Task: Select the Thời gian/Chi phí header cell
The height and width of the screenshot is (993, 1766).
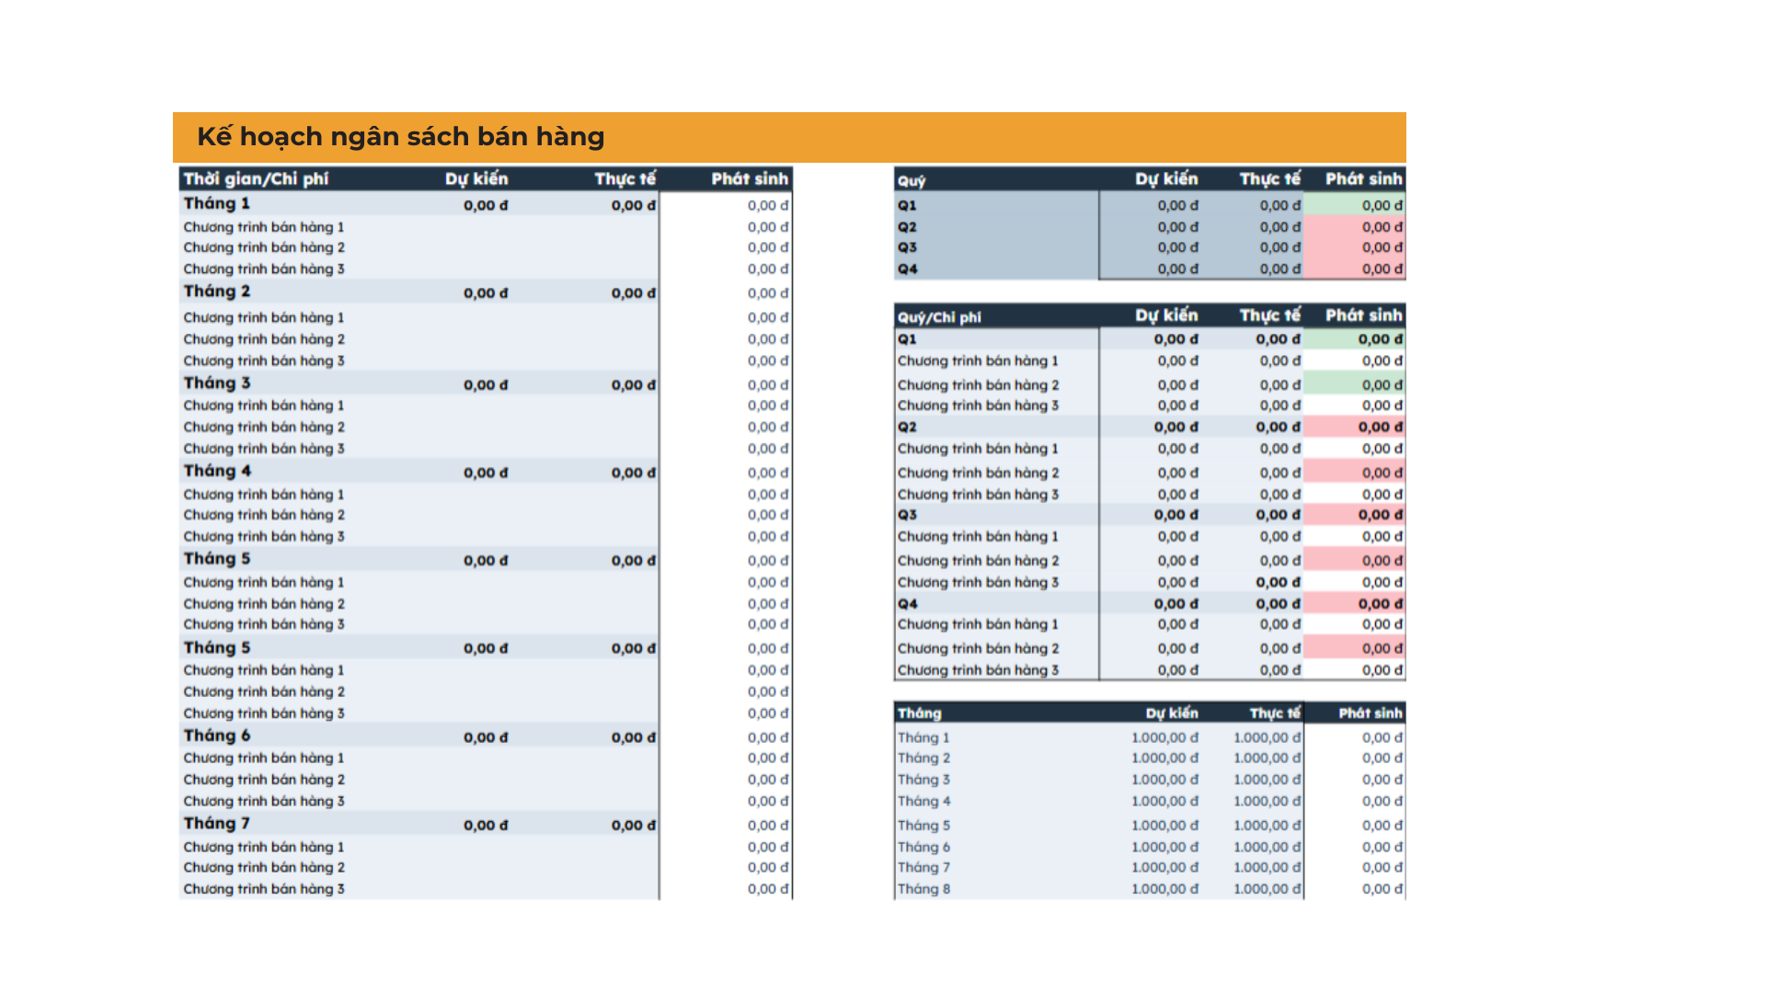Action: [256, 179]
